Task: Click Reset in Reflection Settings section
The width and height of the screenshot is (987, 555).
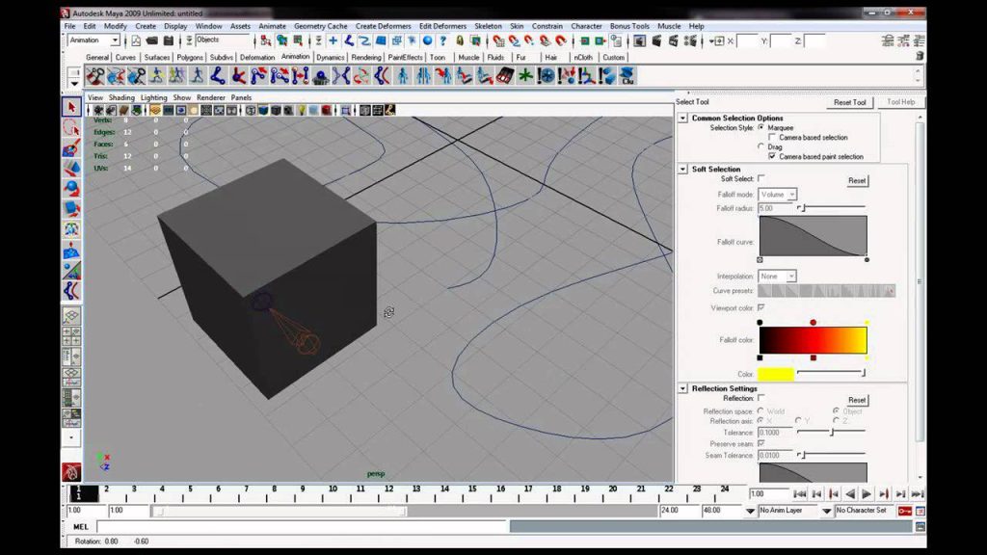Action: (x=857, y=400)
